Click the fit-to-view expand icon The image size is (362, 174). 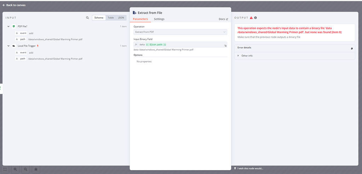click(5, 169)
